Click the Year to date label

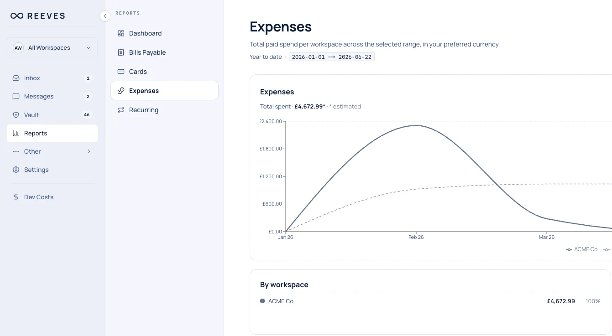(266, 57)
